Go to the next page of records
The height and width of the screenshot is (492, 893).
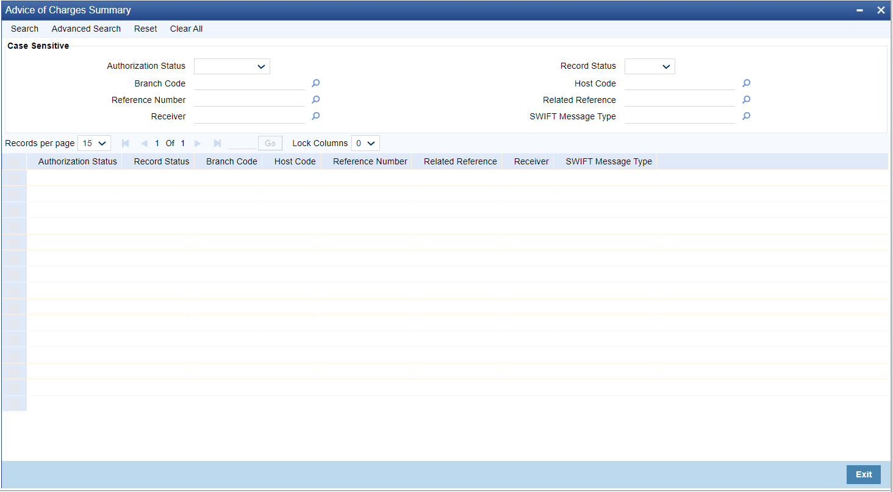pos(198,143)
